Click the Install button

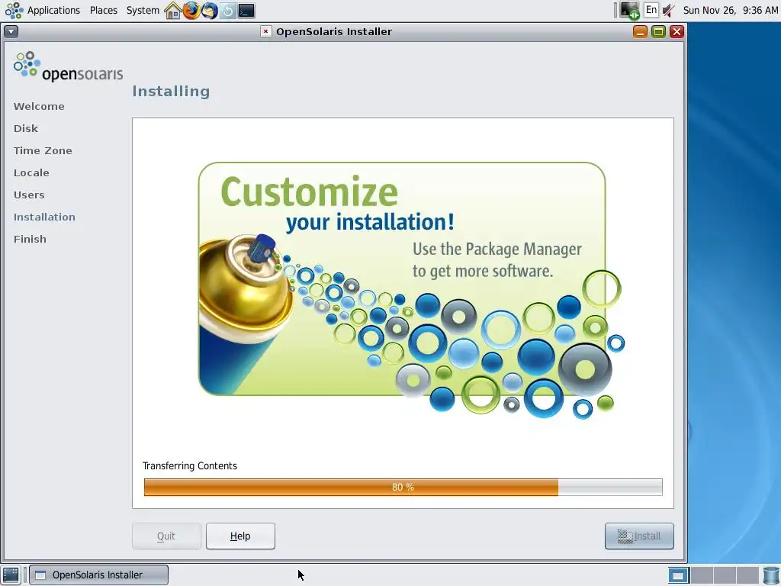point(639,536)
